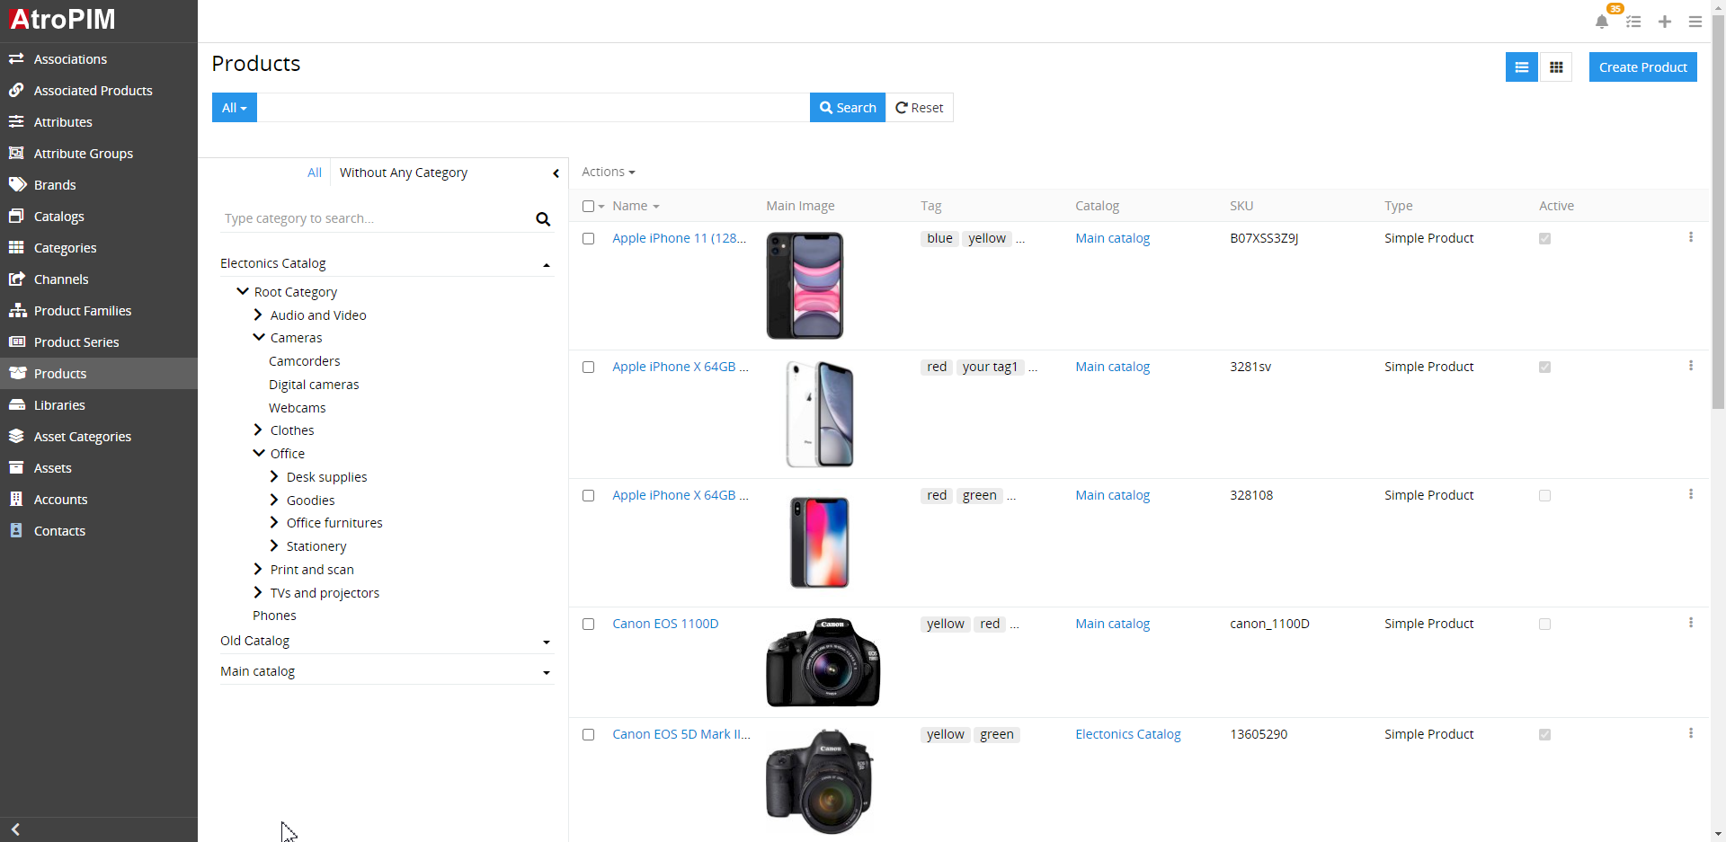This screenshot has height=842, width=1726.
Task: Open the notifications bell icon
Action: [1601, 22]
